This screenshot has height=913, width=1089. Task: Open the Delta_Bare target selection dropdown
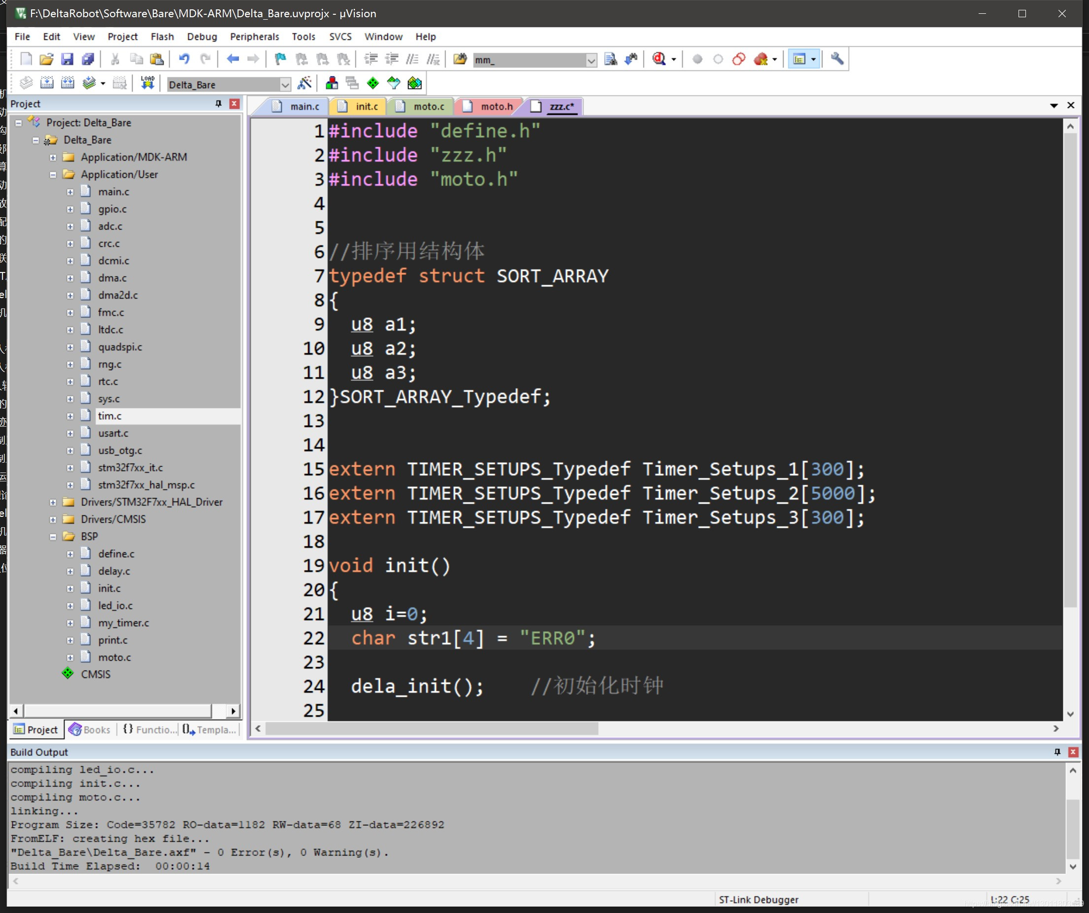(285, 85)
